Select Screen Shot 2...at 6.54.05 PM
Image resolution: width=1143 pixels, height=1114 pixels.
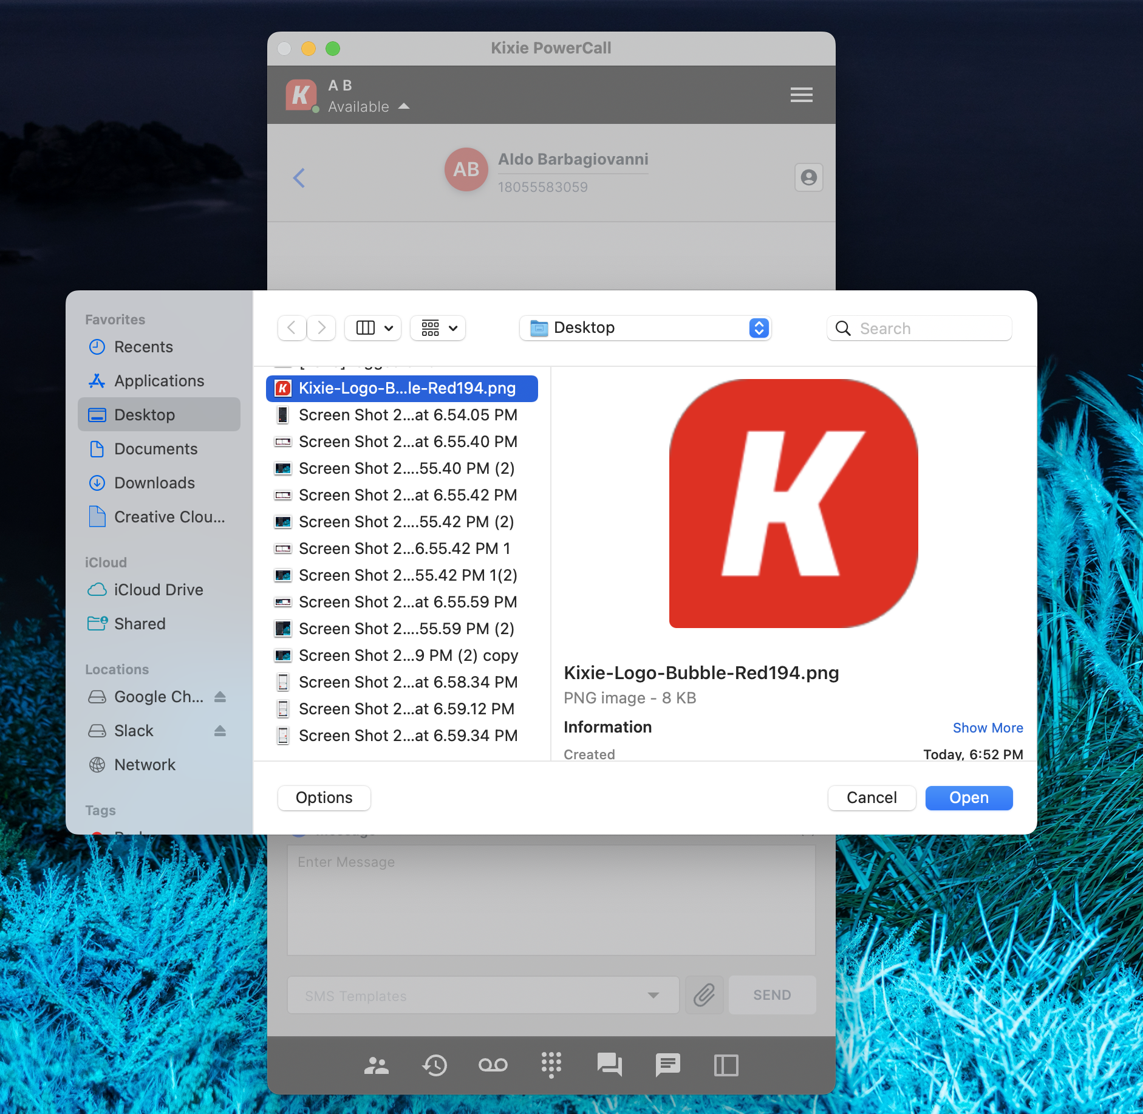pos(402,415)
